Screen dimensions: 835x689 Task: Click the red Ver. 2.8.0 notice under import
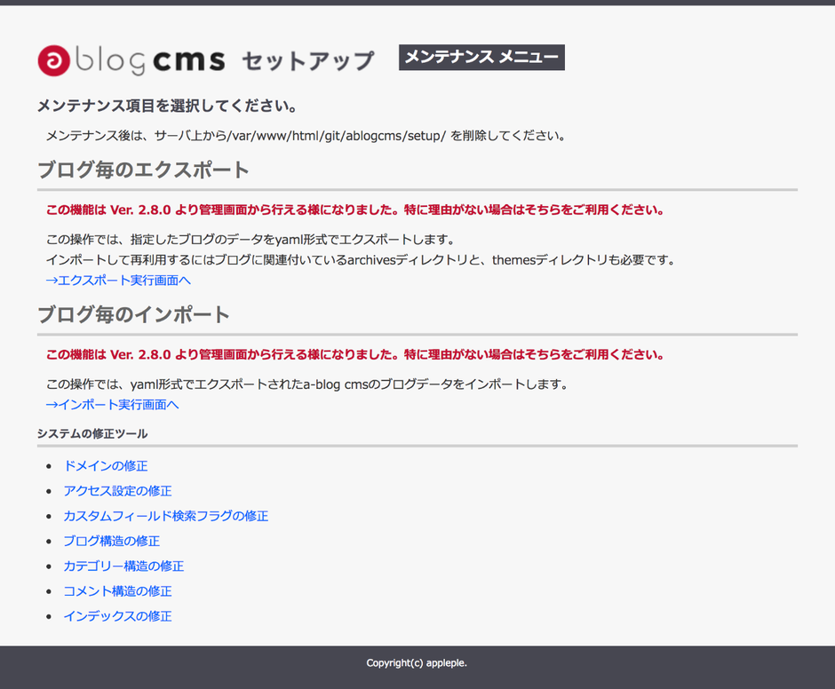pos(354,354)
